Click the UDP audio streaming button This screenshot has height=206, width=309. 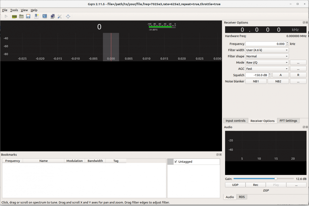[235, 185]
